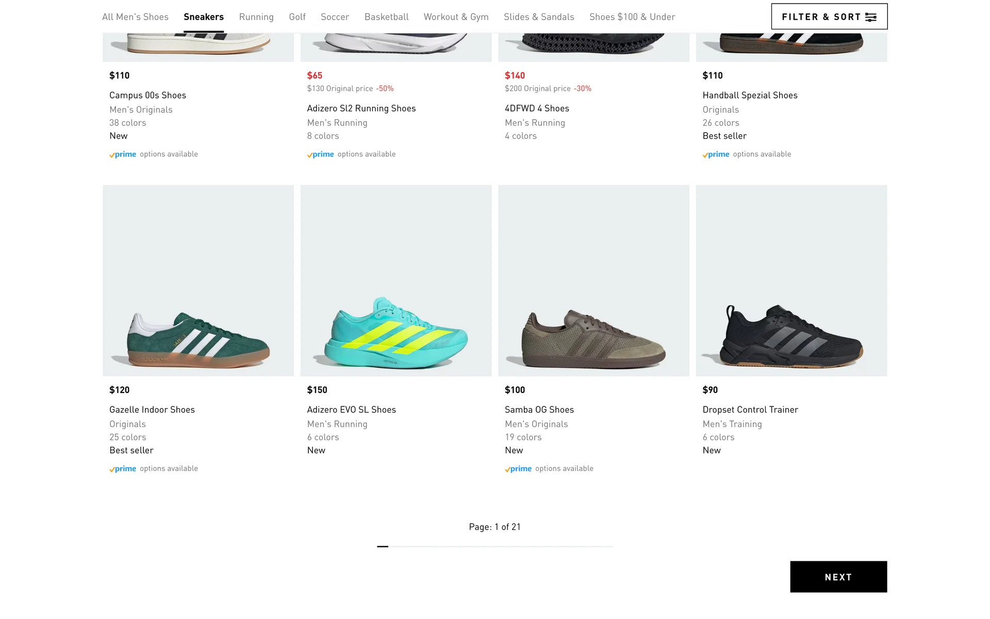Image resolution: width=990 pixels, height=619 pixels.
Task: Open the Golf shoes category
Action: click(x=297, y=17)
